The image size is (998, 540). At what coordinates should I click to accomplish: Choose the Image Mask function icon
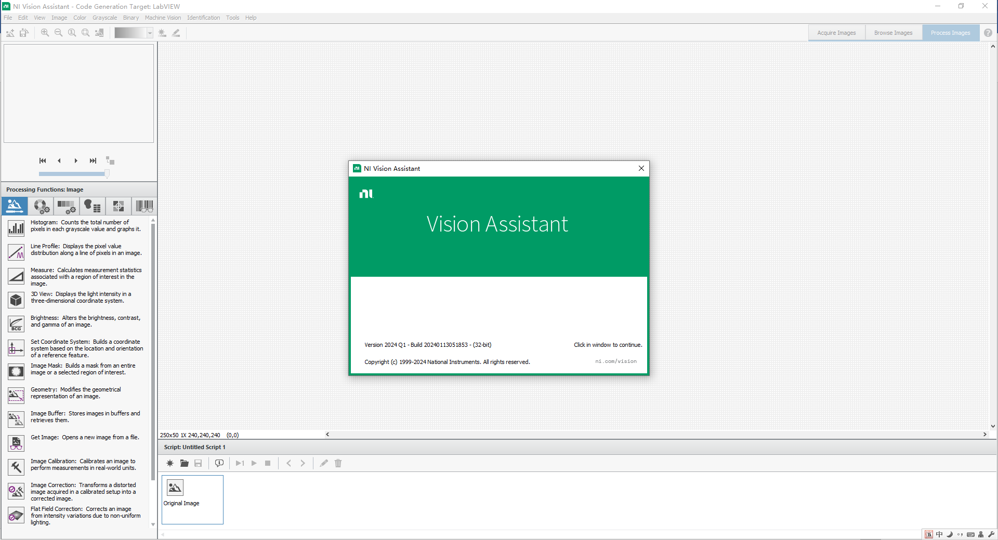16,371
